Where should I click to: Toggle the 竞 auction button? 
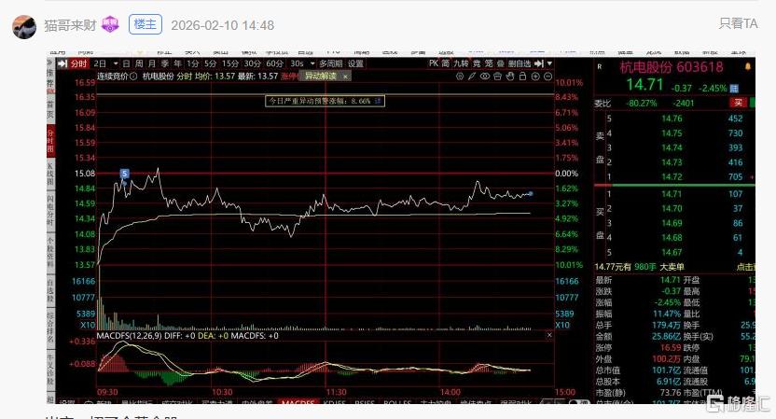point(477,63)
